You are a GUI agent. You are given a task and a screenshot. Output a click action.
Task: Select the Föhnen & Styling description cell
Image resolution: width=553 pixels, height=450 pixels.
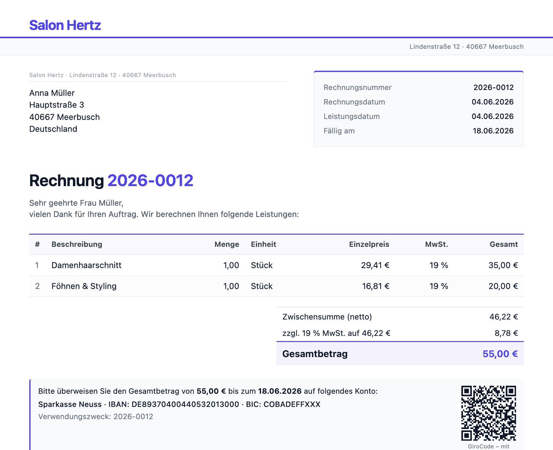click(84, 286)
